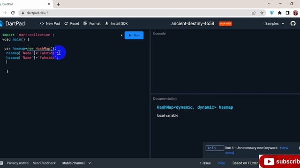
Task: Click the ancient-destiny-4658 pad title
Action: tap(193, 24)
